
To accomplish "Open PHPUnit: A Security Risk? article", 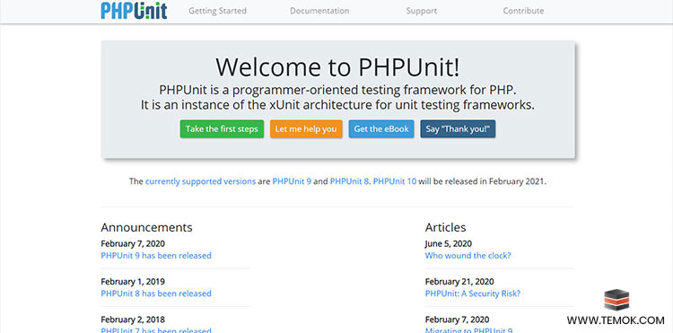I will (473, 294).
